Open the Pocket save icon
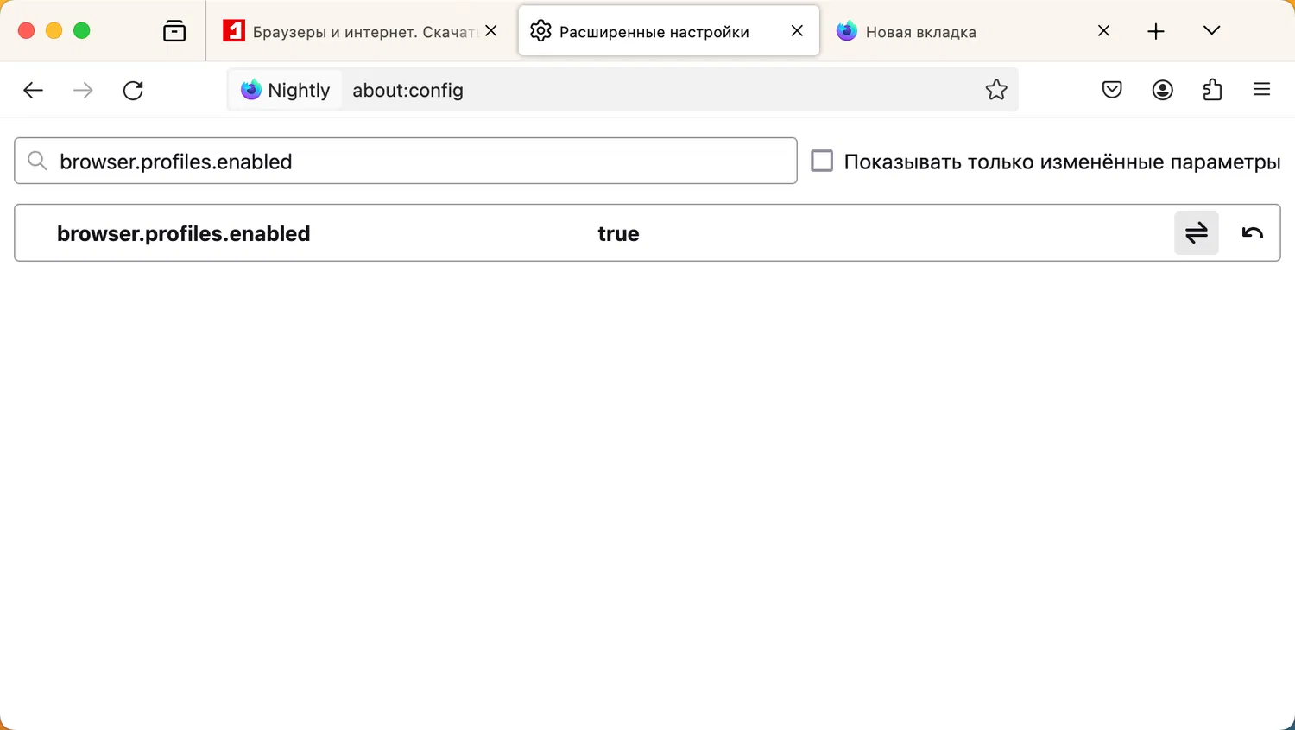1295x730 pixels. pyautogui.click(x=1112, y=90)
